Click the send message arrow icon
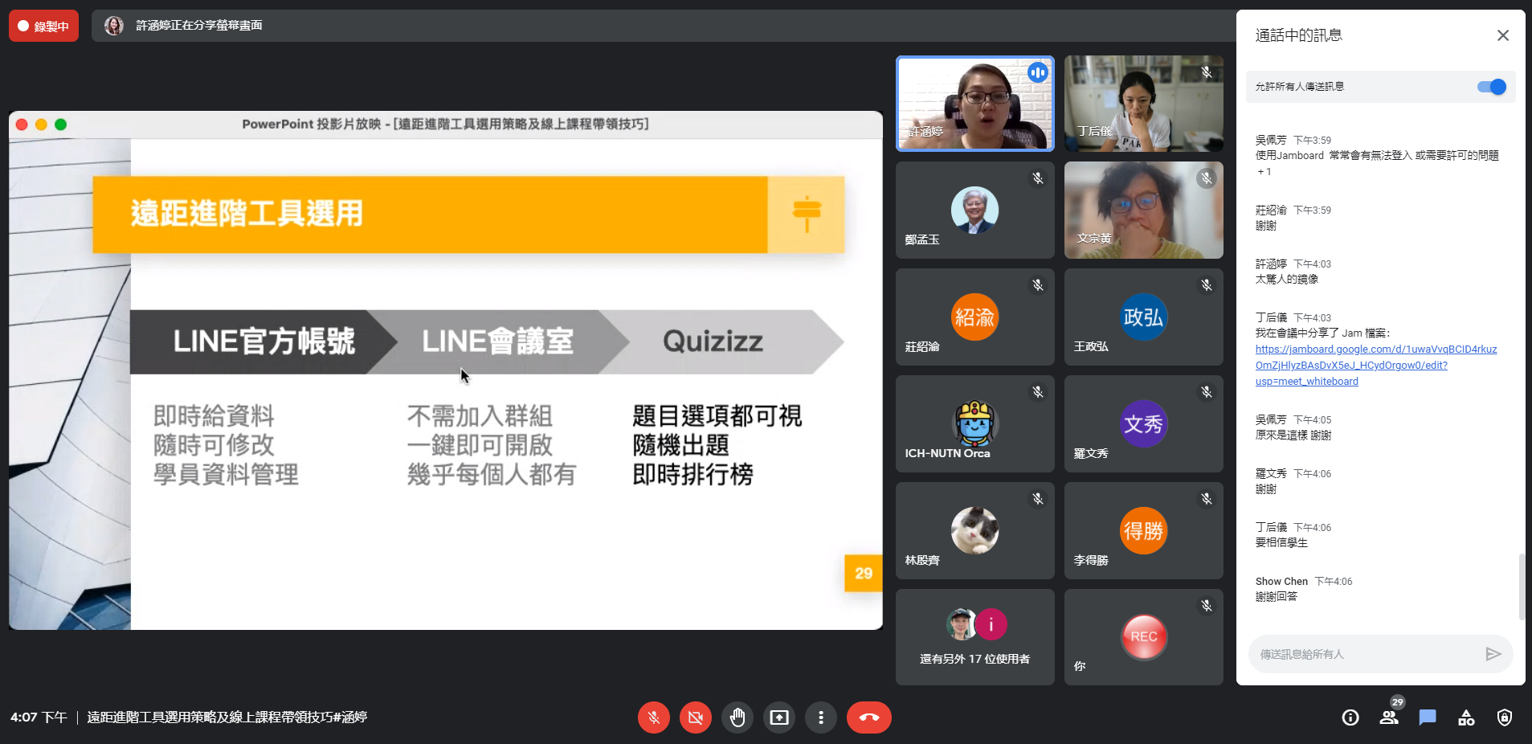 (1493, 654)
